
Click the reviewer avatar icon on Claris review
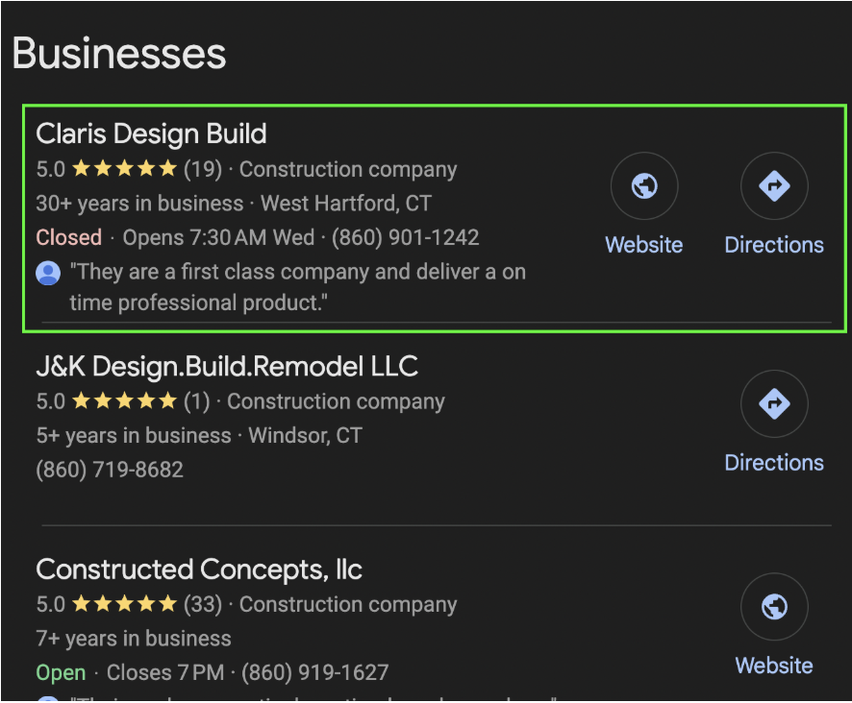pyautogui.click(x=48, y=273)
